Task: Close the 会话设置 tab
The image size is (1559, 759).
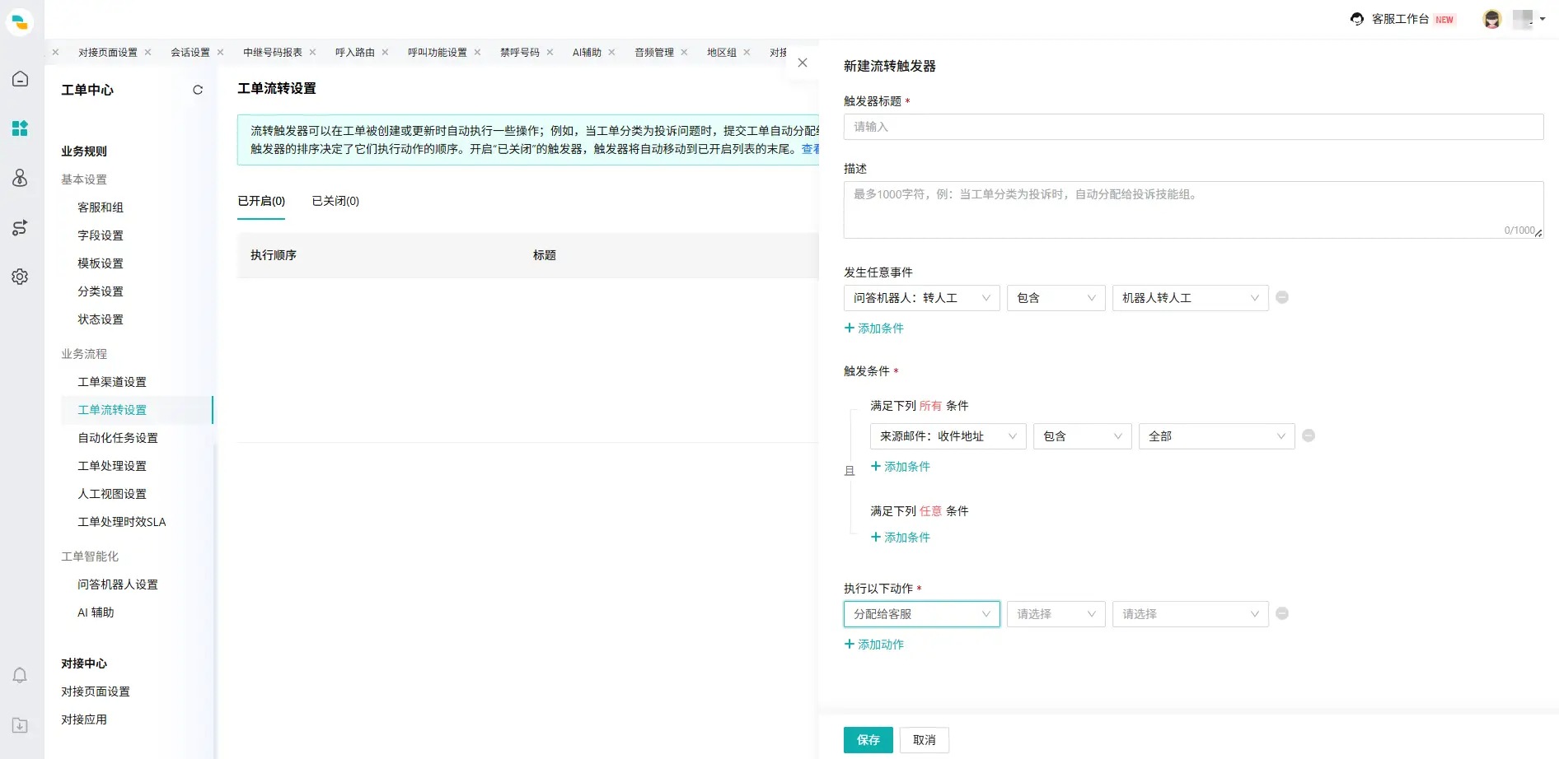Action: click(x=220, y=52)
